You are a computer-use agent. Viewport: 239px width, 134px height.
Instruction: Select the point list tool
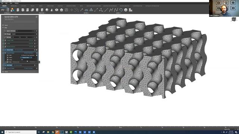point(77,10)
